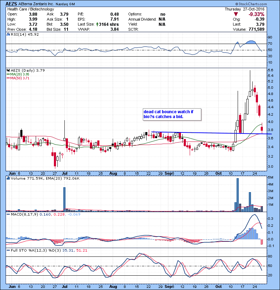
Task: Click the green MA(20) legend line
Action: (x=8, y=74)
